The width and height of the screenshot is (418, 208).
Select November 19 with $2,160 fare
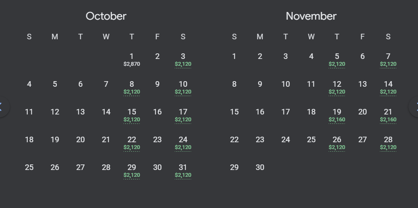tap(337, 115)
